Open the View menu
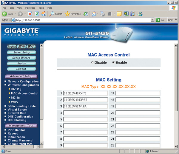Image resolution: width=179 pixels, height=154 pixels. (x=19, y=8)
